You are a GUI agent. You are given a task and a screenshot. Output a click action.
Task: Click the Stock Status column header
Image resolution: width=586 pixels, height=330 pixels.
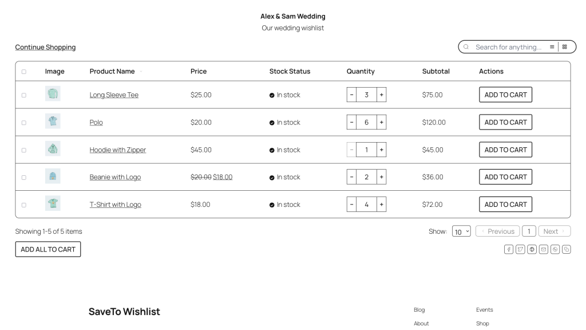290,72
